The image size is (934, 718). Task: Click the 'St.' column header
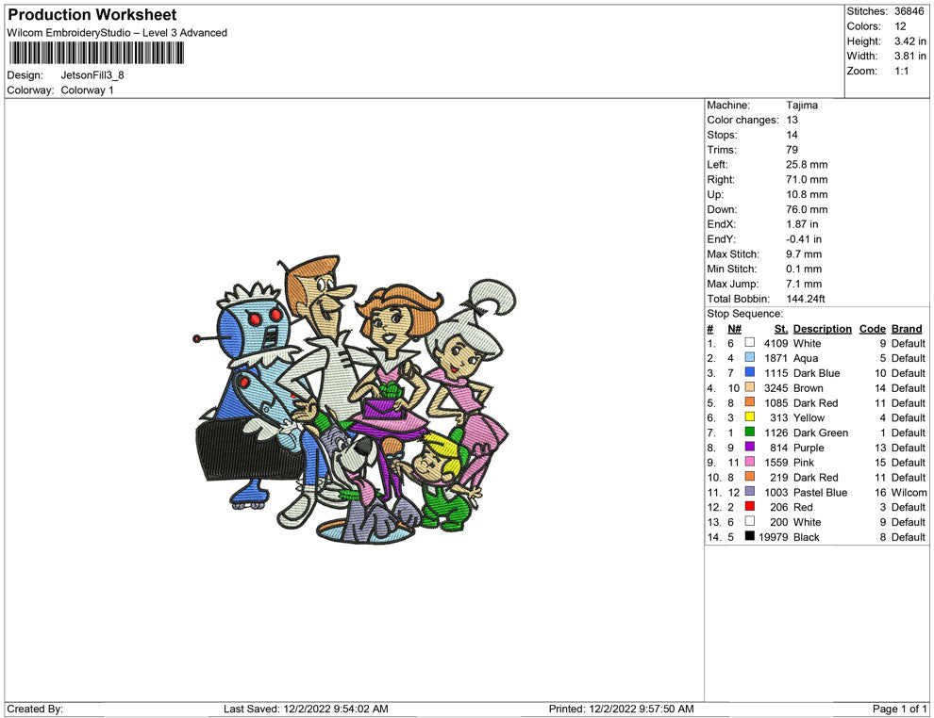pyautogui.click(x=781, y=329)
